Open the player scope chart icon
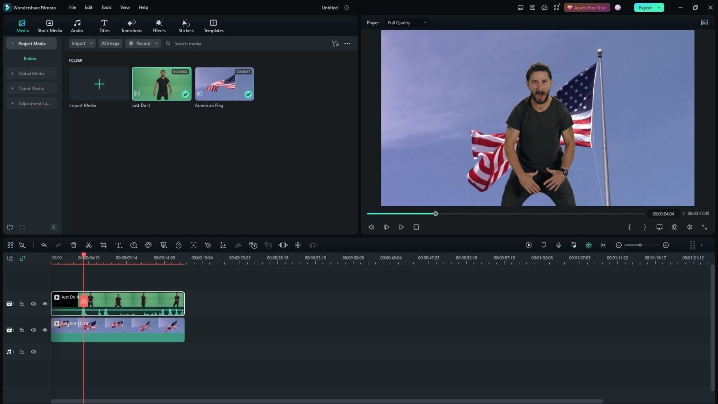 tap(704, 22)
